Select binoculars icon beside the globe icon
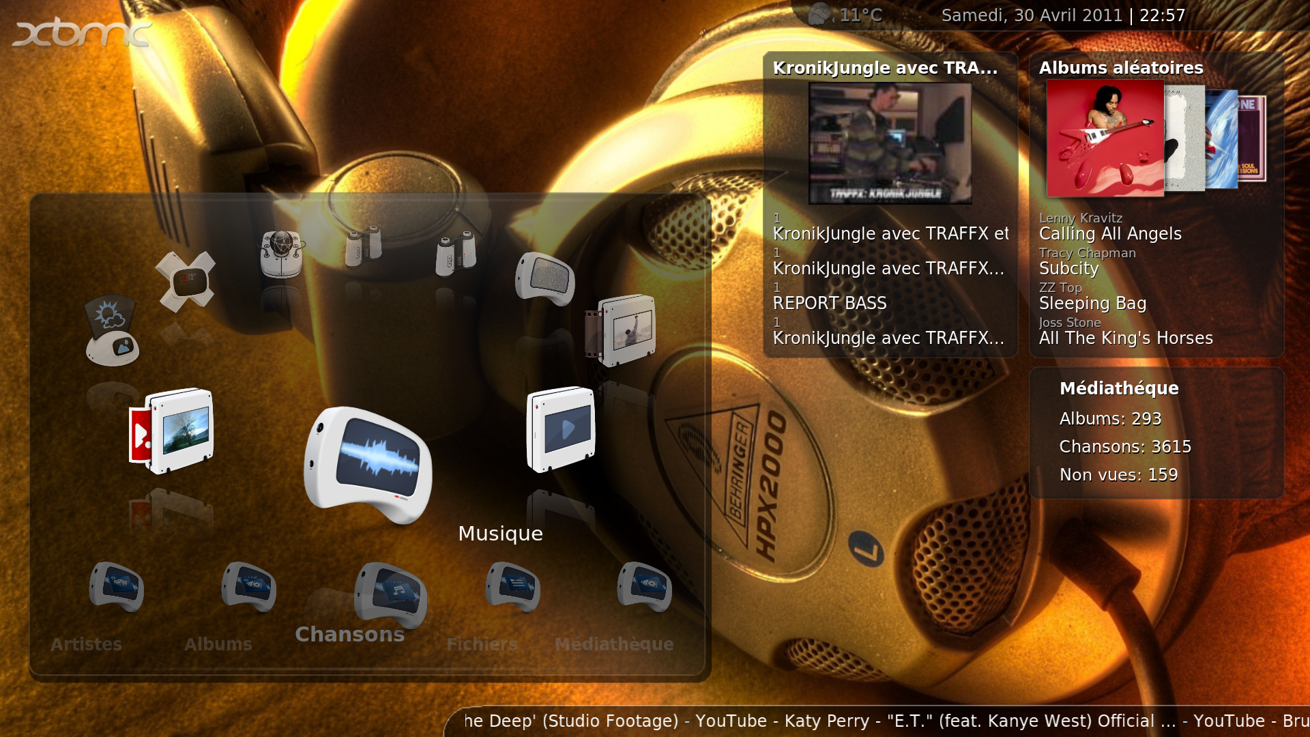Image resolution: width=1310 pixels, height=737 pixels. tap(363, 246)
